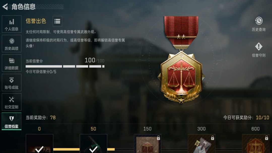
Task: Select the 详细数据 folder icon
Action: pyautogui.click(x=12, y=60)
